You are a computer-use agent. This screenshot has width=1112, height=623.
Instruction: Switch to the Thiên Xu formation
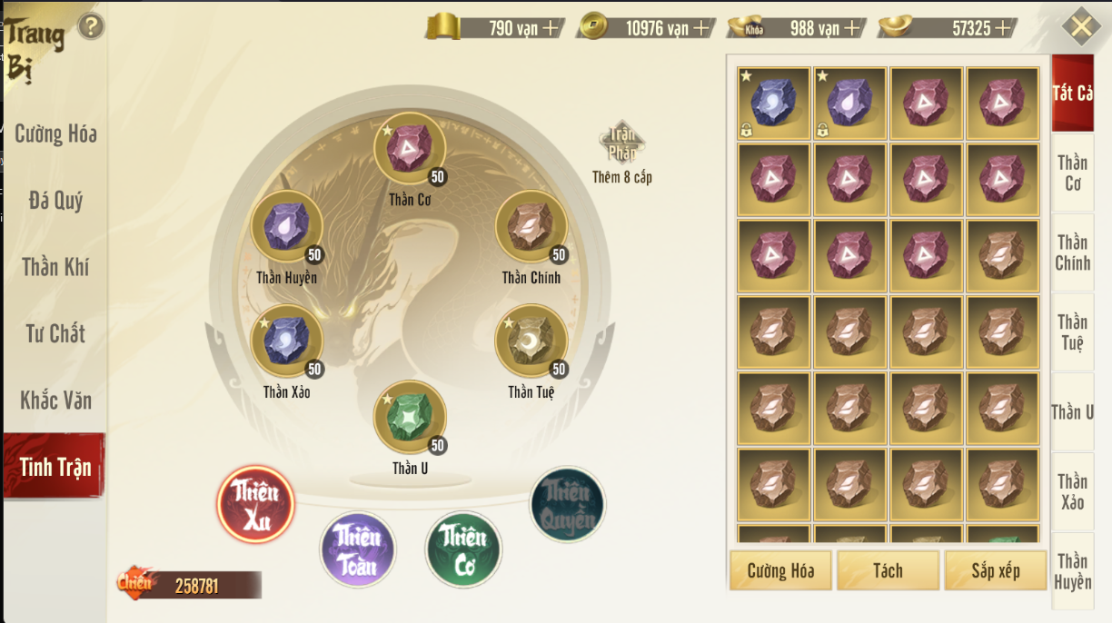click(255, 505)
